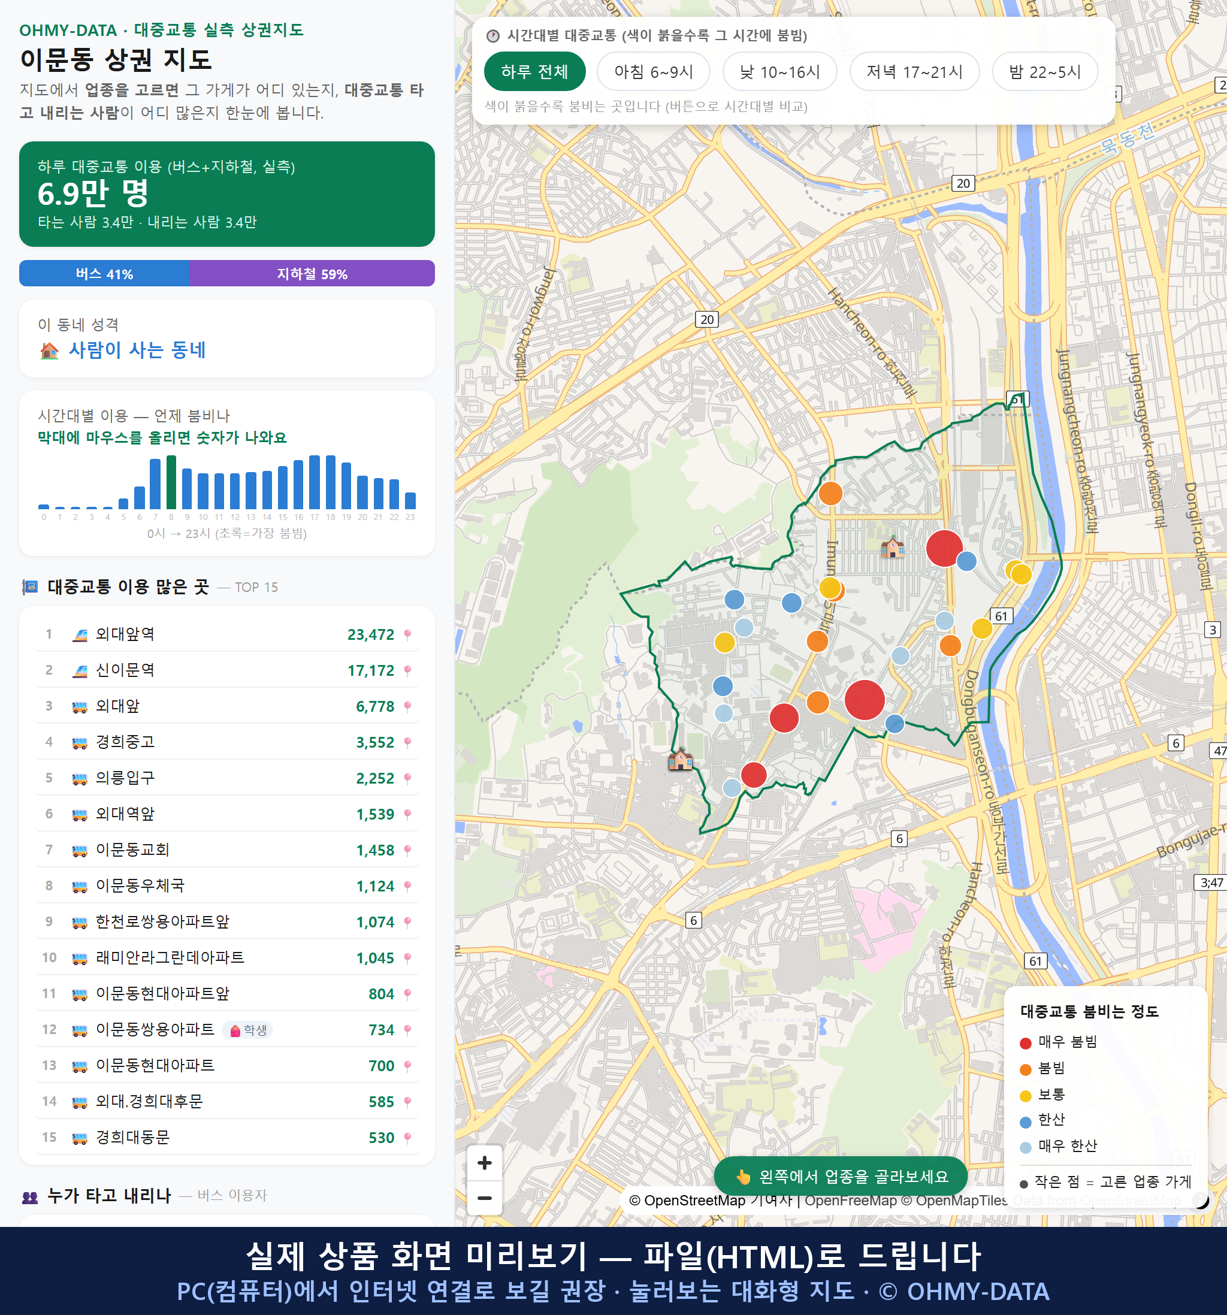This screenshot has height=1315, width=1227.
Task: Click the 6.9만 명 daily ridership card
Action: point(227,194)
